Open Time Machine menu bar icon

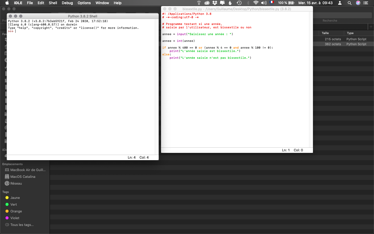(239, 3)
